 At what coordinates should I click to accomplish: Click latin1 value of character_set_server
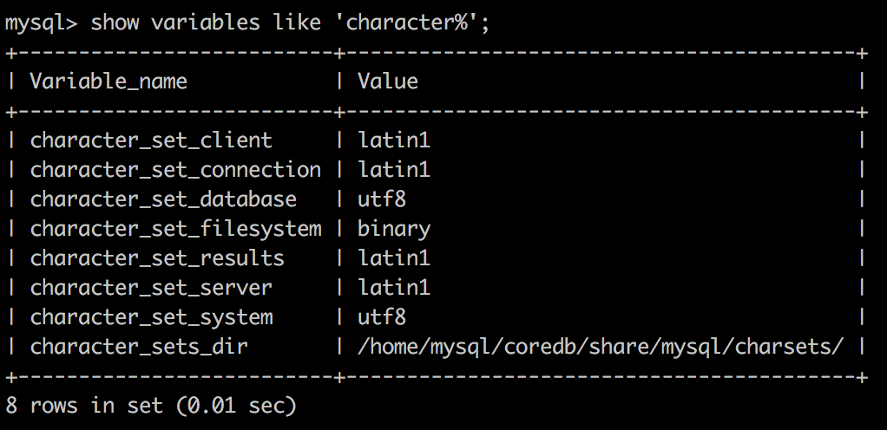coord(394,288)
